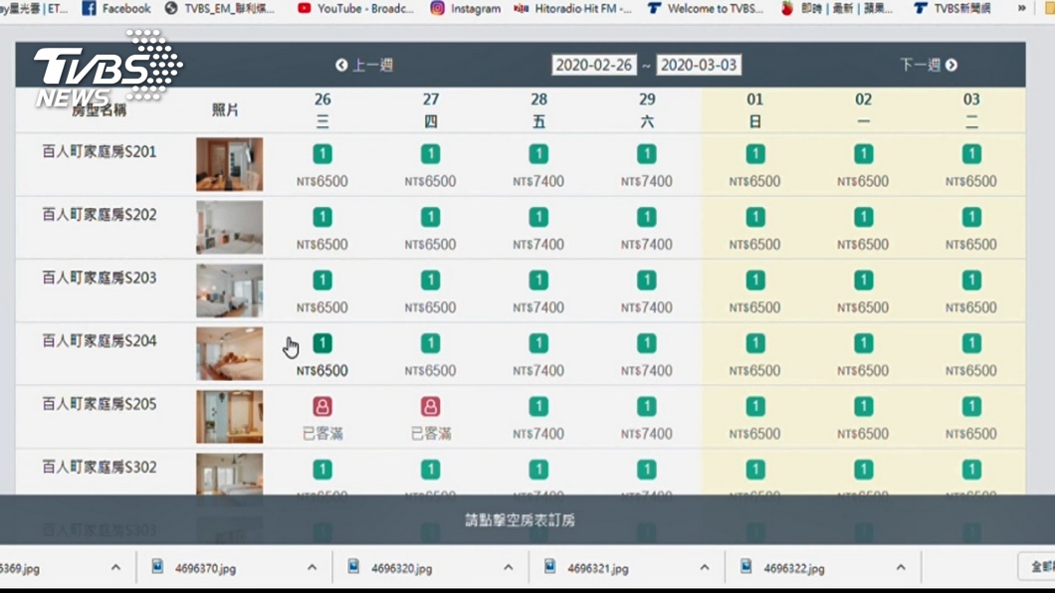Expand options for downloaded 4696370.jpg
1055x593 pixels.
click(x=312, y=568)
